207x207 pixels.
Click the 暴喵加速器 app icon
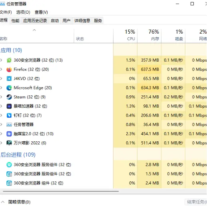9,106
